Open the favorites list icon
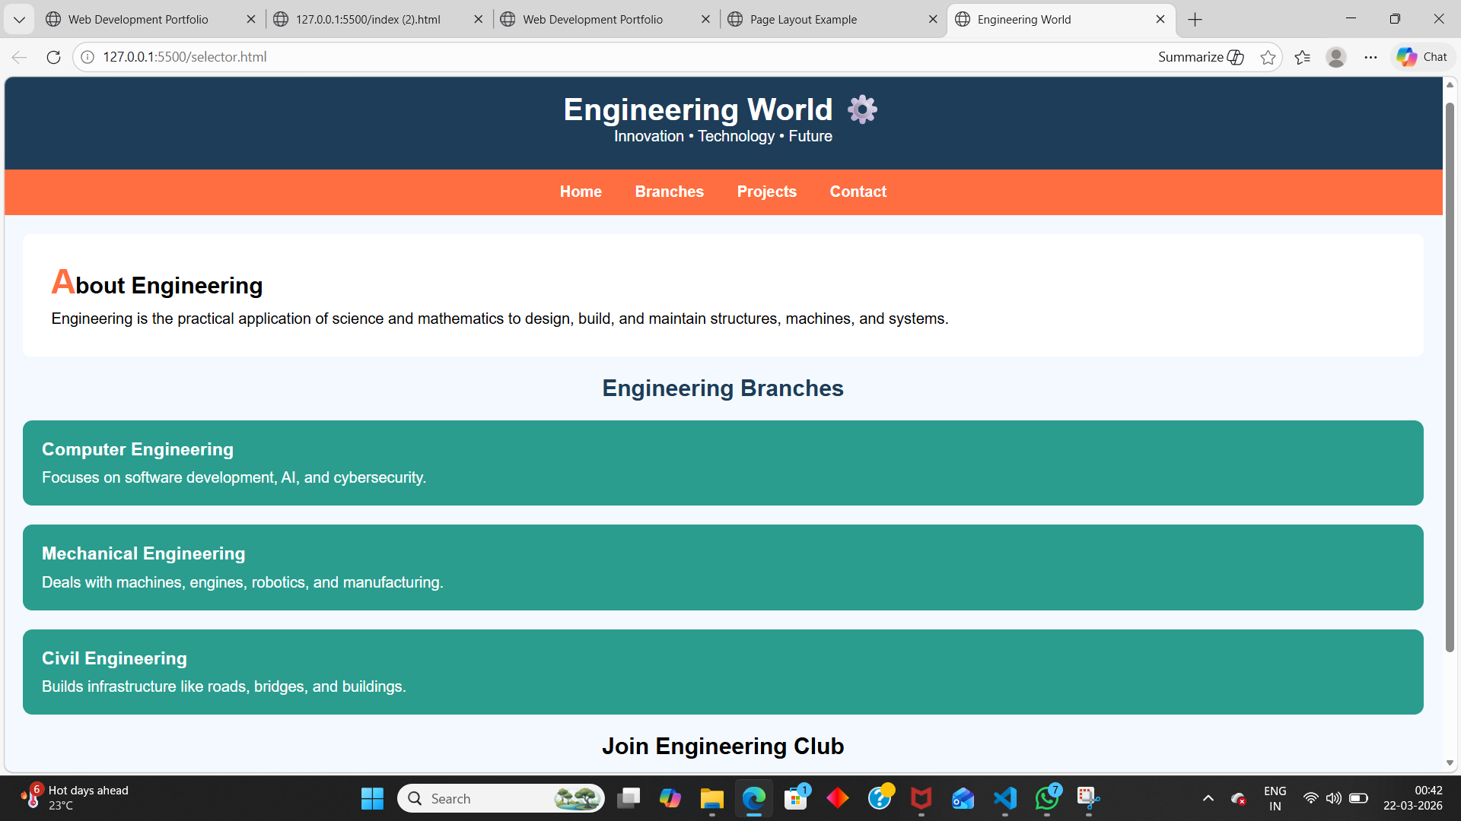Screen dimensions: 1461x821 1302,57
